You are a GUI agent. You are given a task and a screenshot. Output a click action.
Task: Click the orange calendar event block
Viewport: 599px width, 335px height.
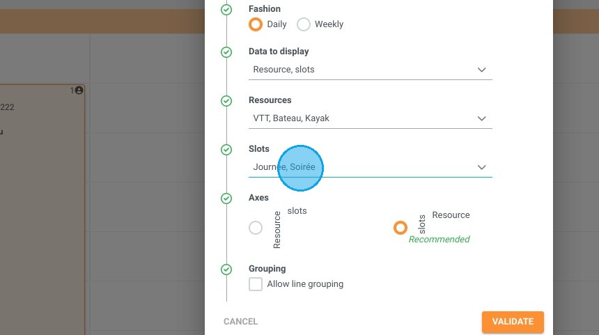click(x=42, y=210)
